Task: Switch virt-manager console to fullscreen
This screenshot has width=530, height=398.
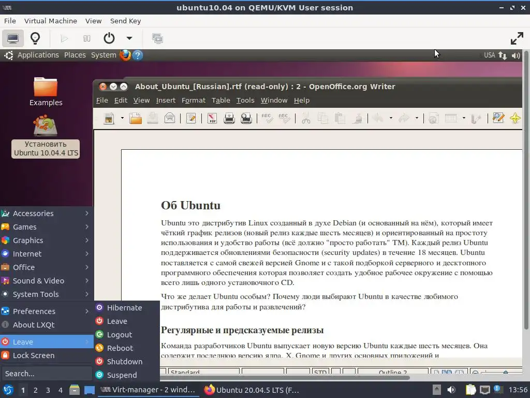Action: [x=517, y=38]
